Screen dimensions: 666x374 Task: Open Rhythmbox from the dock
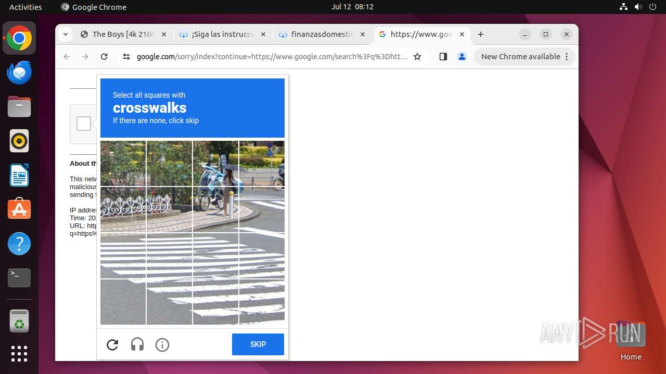[19, 141]
